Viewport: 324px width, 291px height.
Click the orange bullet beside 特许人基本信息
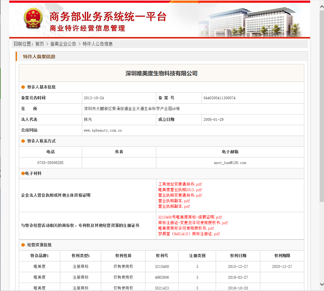pos(23,87)
